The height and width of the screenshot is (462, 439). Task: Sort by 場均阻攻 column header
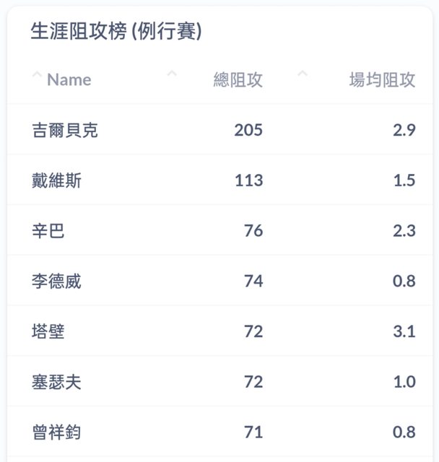382,80
